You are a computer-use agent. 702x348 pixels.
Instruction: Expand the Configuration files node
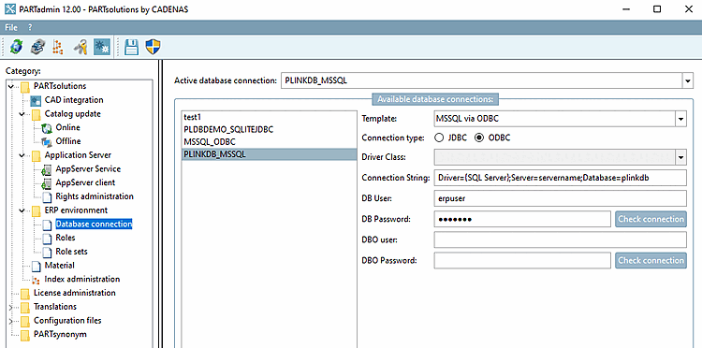click(x=11, y=321)
